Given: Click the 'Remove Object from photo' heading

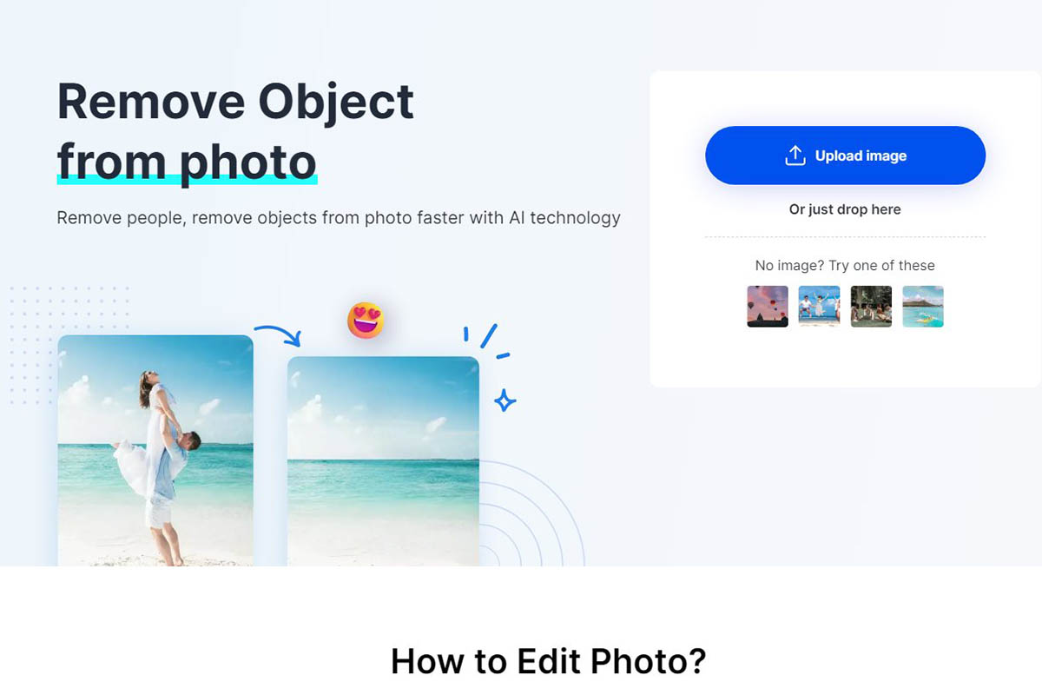Looking at the screenshot, I should click(235, 131).
